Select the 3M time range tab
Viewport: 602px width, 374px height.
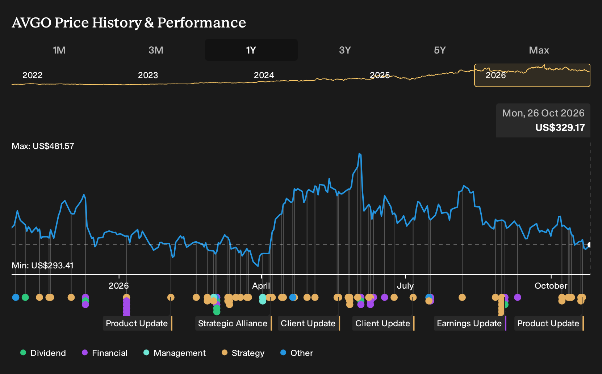point(156,50)
